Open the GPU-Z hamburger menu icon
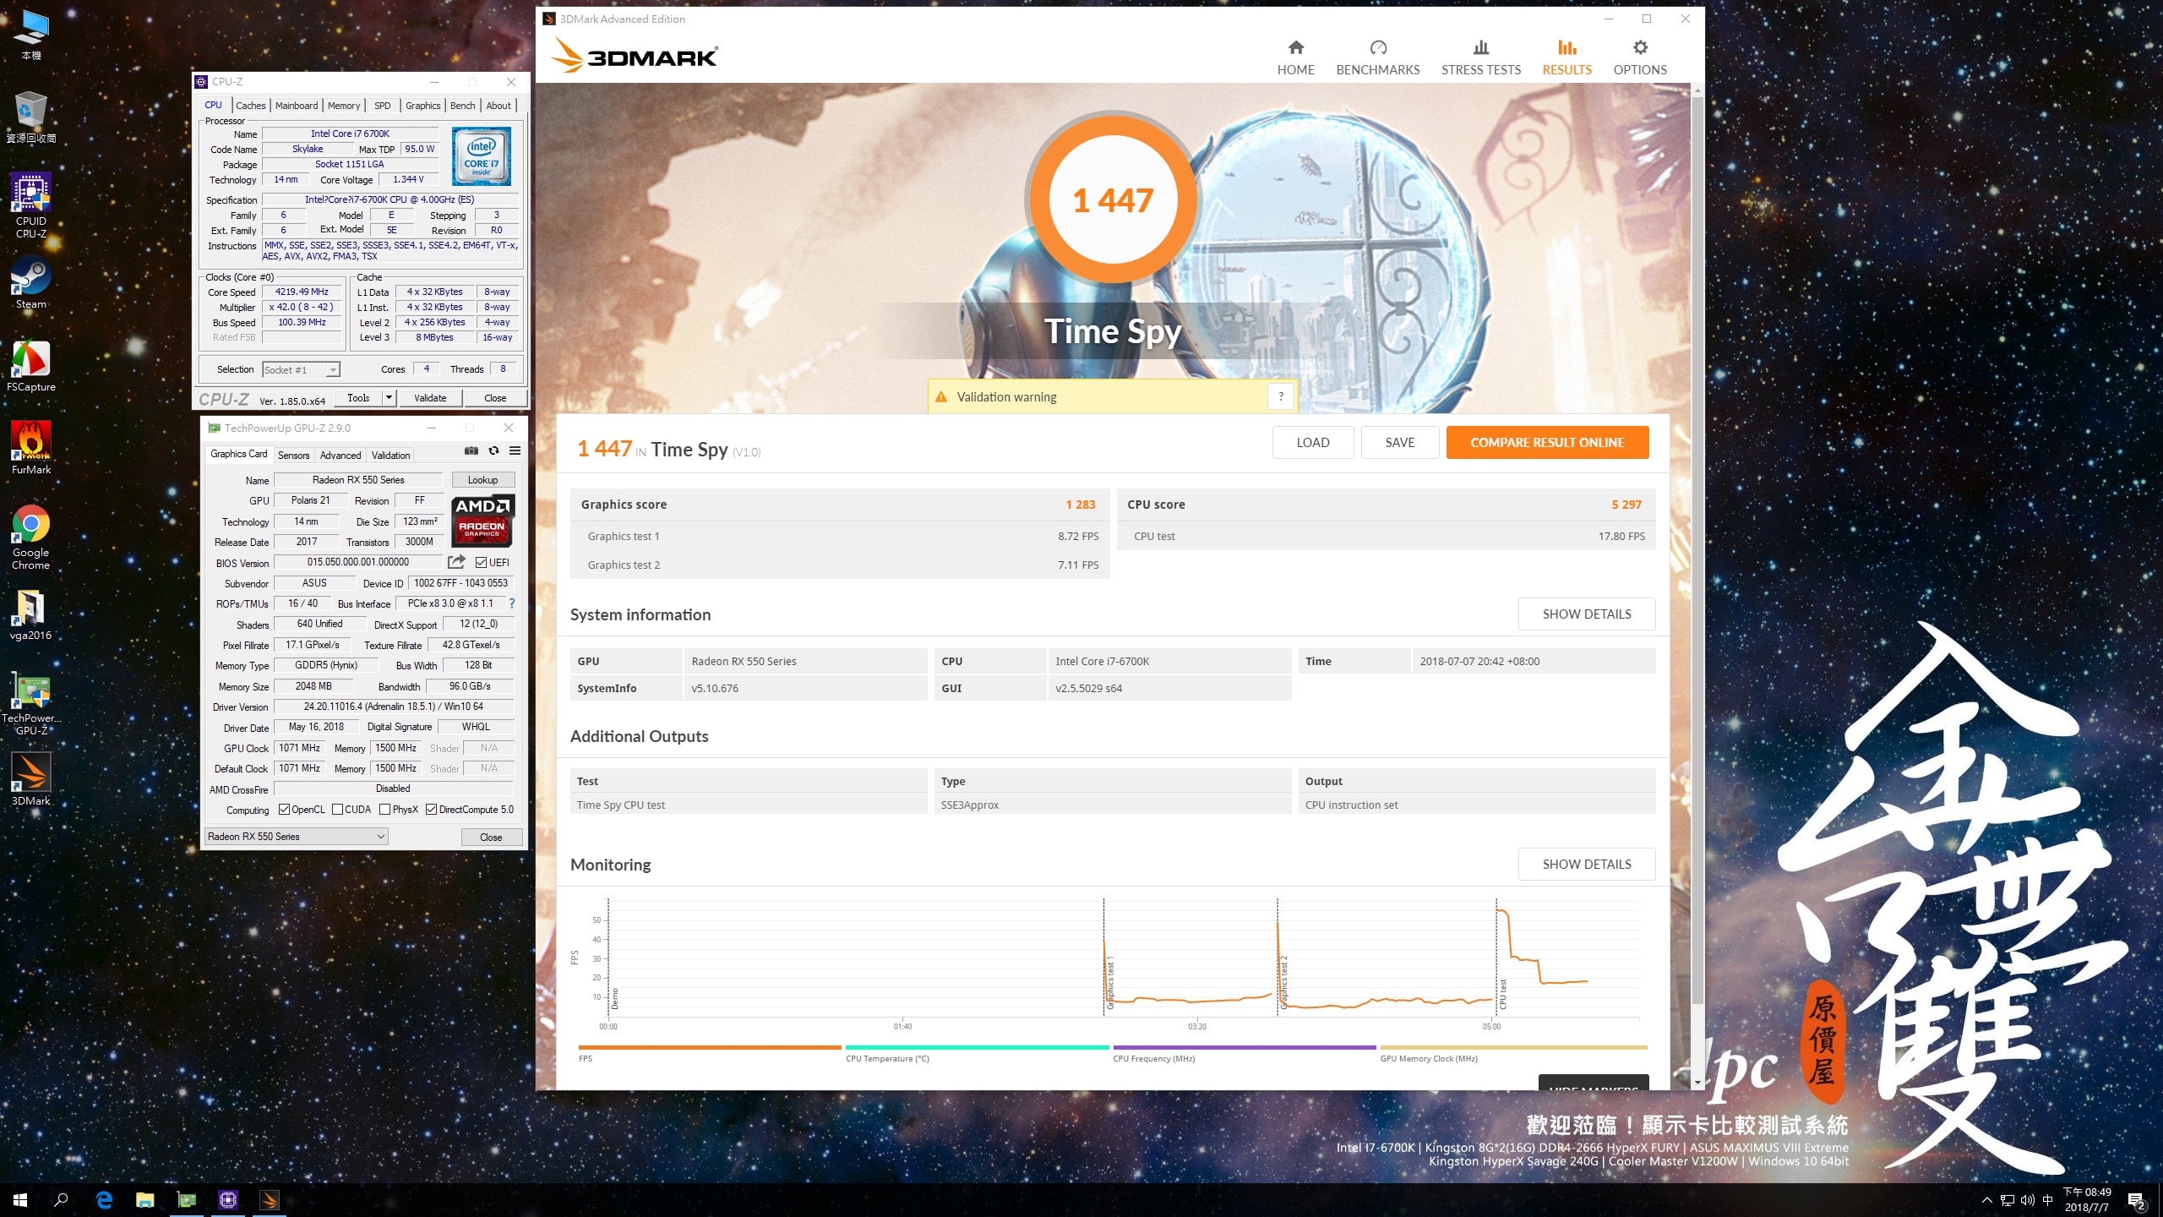This screenshot has width=2163, height=1217. click(x=515, y=450)
